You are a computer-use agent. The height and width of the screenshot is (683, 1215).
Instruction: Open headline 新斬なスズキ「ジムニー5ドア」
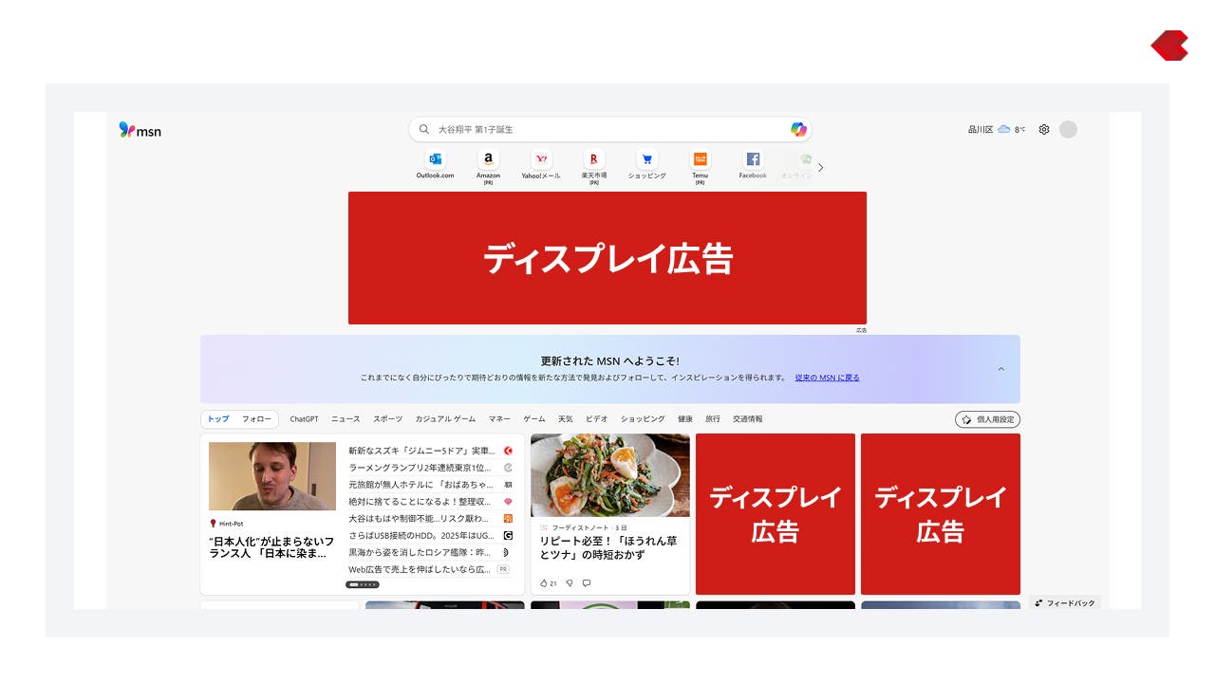[x=421, y=451]
